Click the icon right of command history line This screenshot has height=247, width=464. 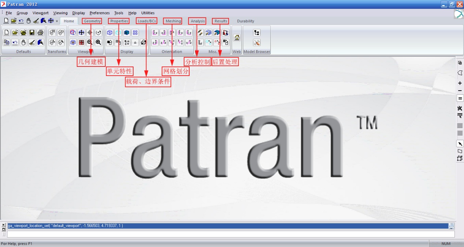tap(452, 226)
